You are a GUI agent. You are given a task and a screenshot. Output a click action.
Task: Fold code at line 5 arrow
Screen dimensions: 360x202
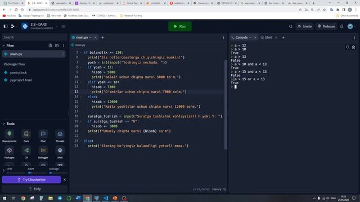80,52
